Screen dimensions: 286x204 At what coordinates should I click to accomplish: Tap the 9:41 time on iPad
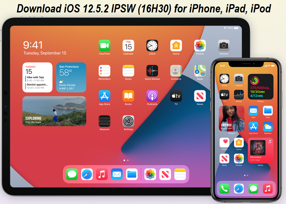coord(33,45)
